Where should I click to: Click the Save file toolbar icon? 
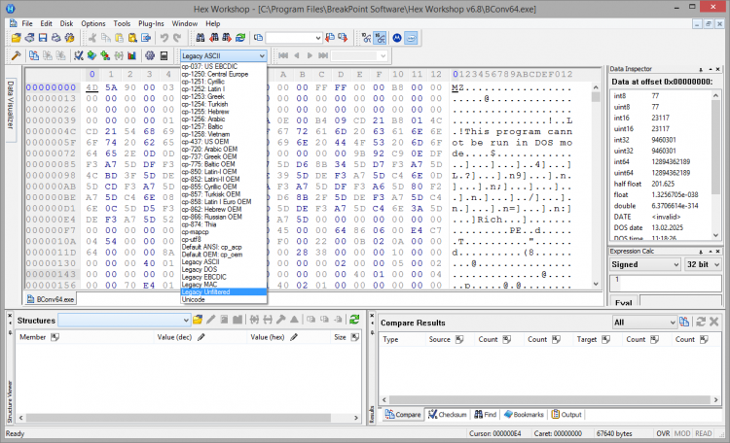[x=43, y=38]
